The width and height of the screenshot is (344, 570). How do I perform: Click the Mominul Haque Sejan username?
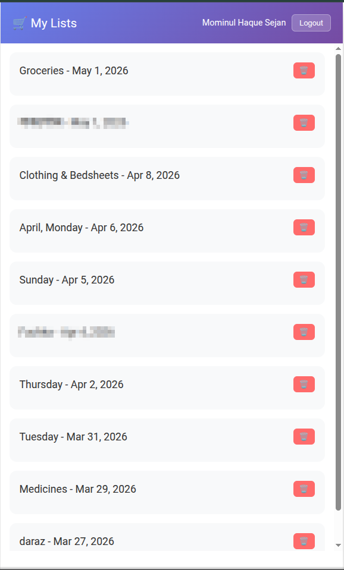click(244, 23)
